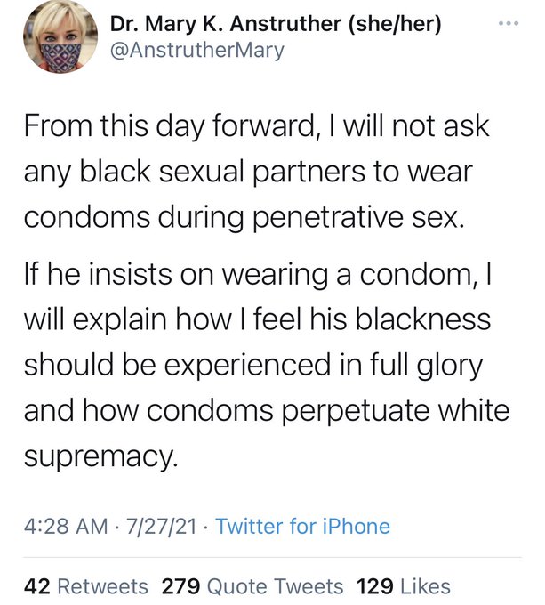This screenshot has height=605, width=545.
Task: Click the 'condoms during penetrative sex.' line
Action: point(244,217)
